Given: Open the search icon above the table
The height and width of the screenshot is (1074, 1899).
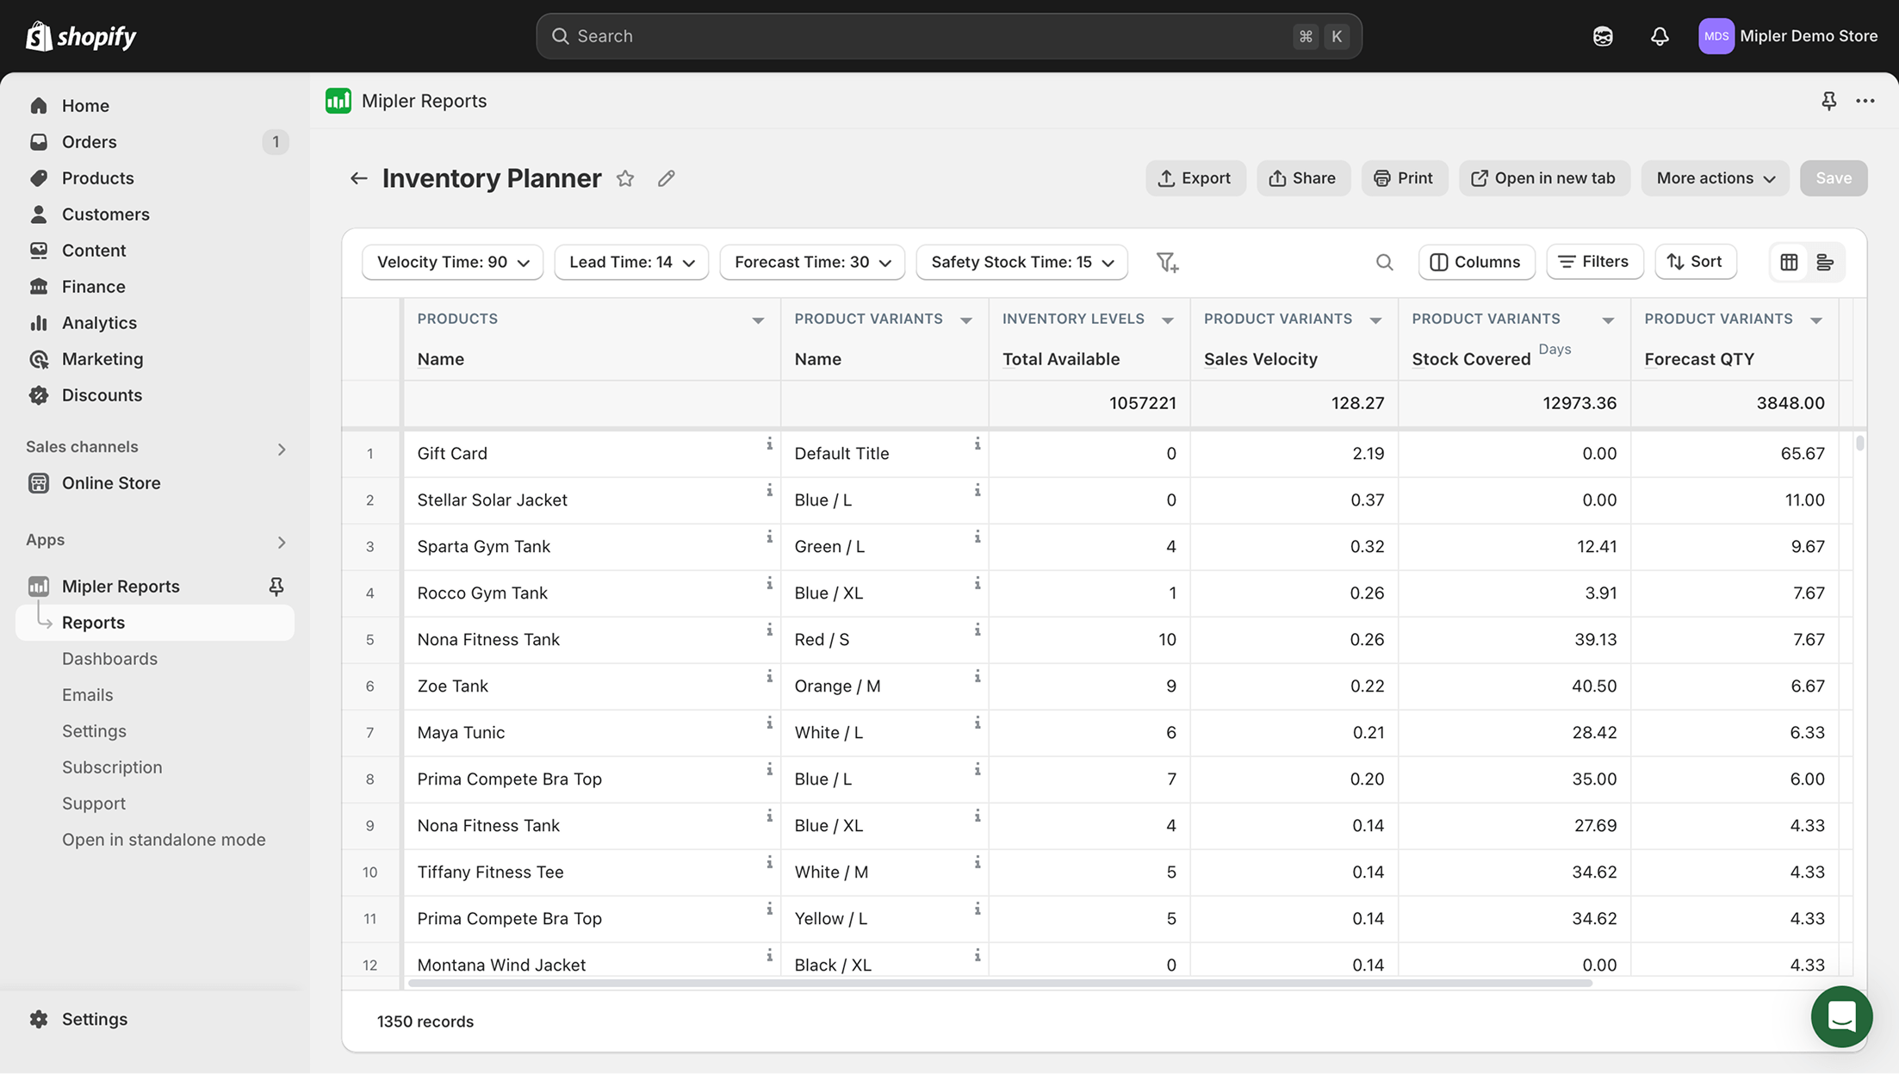Looking at the screenshot, I should (x=1385, y=262).
